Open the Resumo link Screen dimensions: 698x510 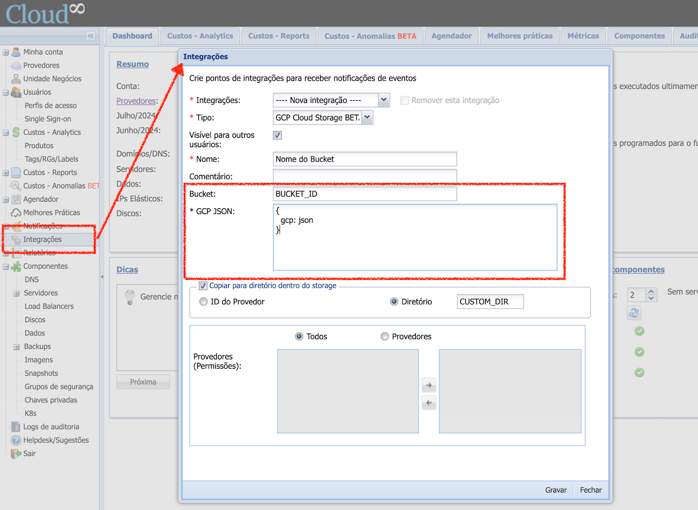pyautogui.click(x=133, y=64)
